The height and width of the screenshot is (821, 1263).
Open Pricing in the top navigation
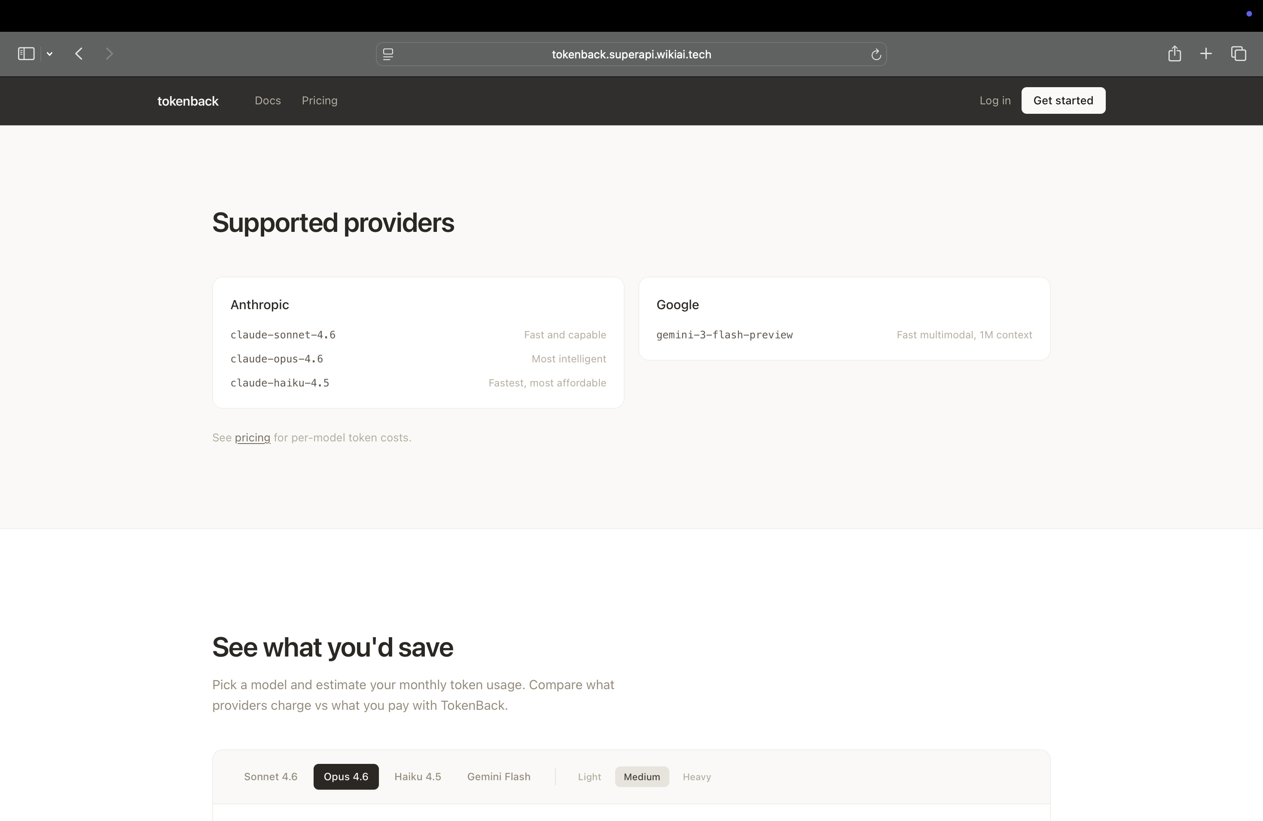click(x=320, y=100)
